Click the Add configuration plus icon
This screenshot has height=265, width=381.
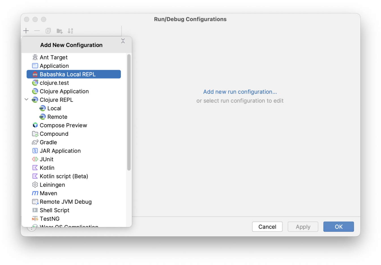click(x=26, y=31)
